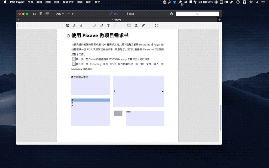The width and height of the screenshot is (269, 168).
Task: Select the eraser tool
Action: 102,25
